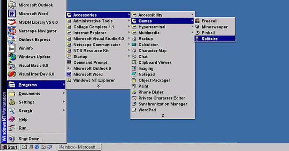Image resolution: width=289 pixels, height=151 pixels.
Task: Launch Windows NT Explorer from Programs
Action: pos(98,80)
